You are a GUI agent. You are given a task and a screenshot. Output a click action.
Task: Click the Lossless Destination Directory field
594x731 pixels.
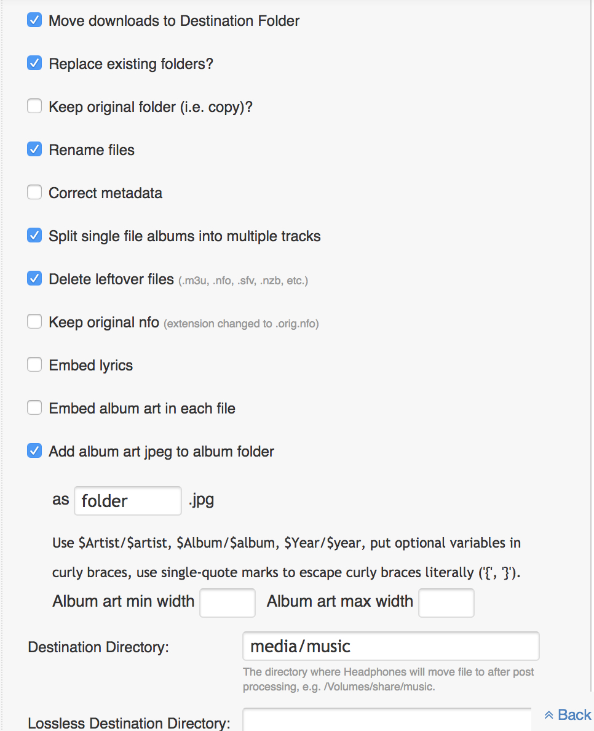pos(387,721)
